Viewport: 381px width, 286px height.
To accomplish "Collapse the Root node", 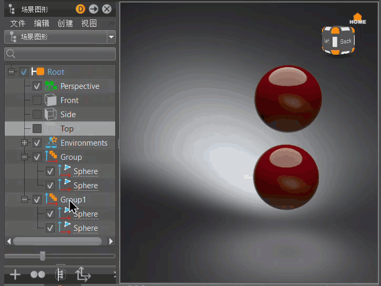I will (11, 72).
